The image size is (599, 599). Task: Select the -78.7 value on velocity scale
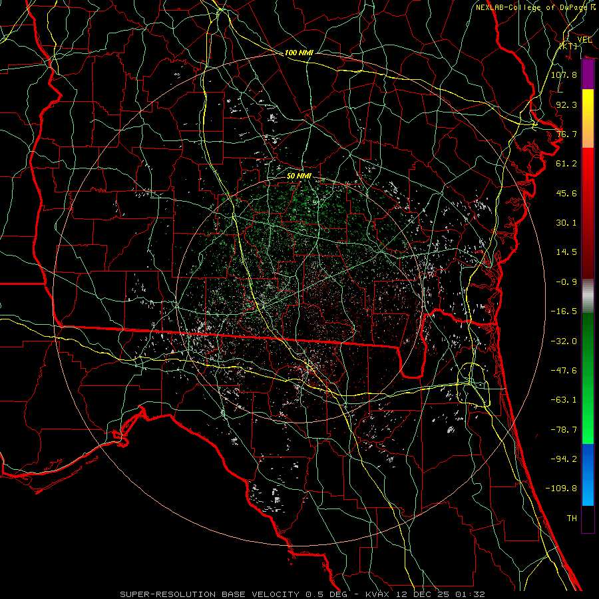pos(564,430)
